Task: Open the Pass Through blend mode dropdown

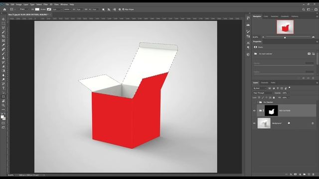Action: click(x=263, y=93)
